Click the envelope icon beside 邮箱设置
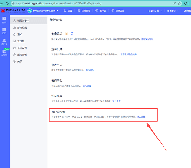The height and width of the screenshot is (168, 191). click(x=14, y=28)
